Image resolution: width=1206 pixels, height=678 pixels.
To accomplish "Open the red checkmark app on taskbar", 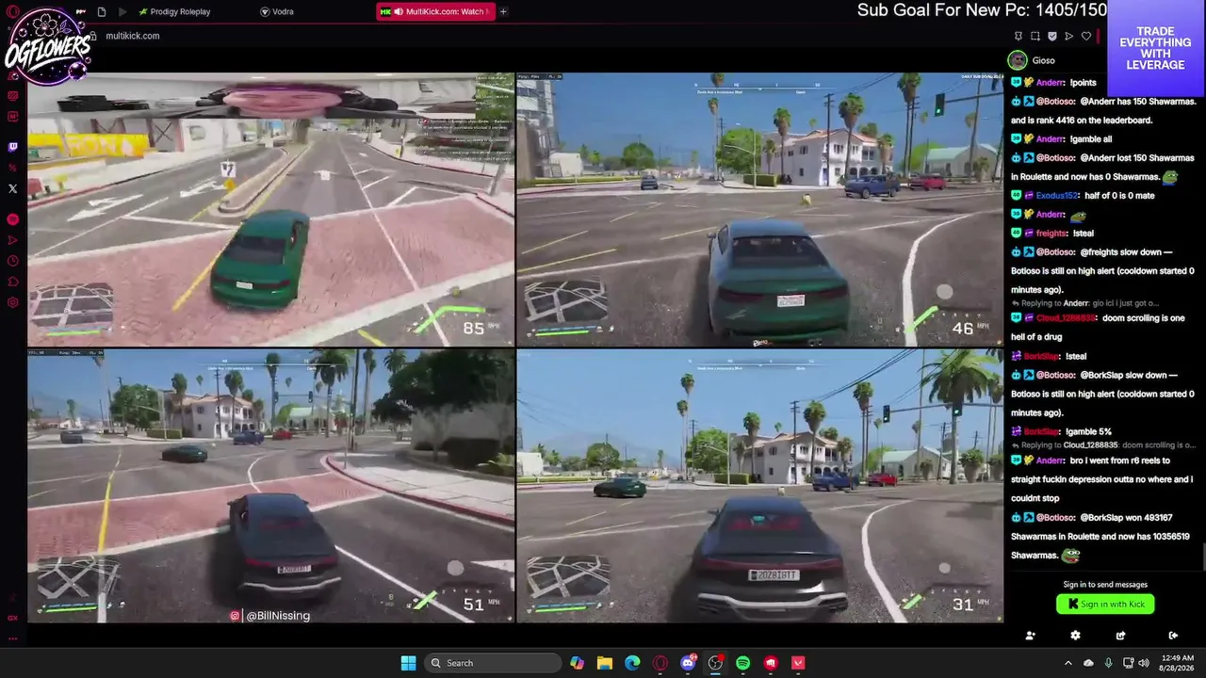I will (799, 663).
